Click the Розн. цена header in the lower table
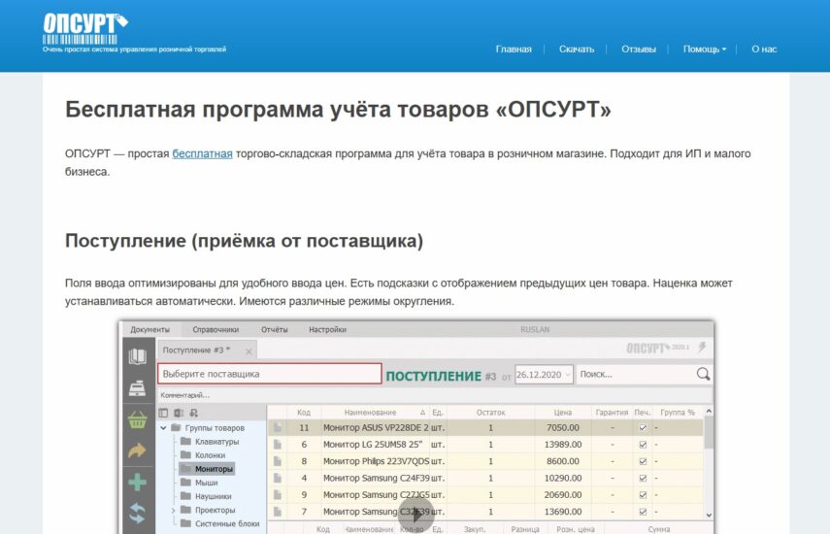 [576, 529]
